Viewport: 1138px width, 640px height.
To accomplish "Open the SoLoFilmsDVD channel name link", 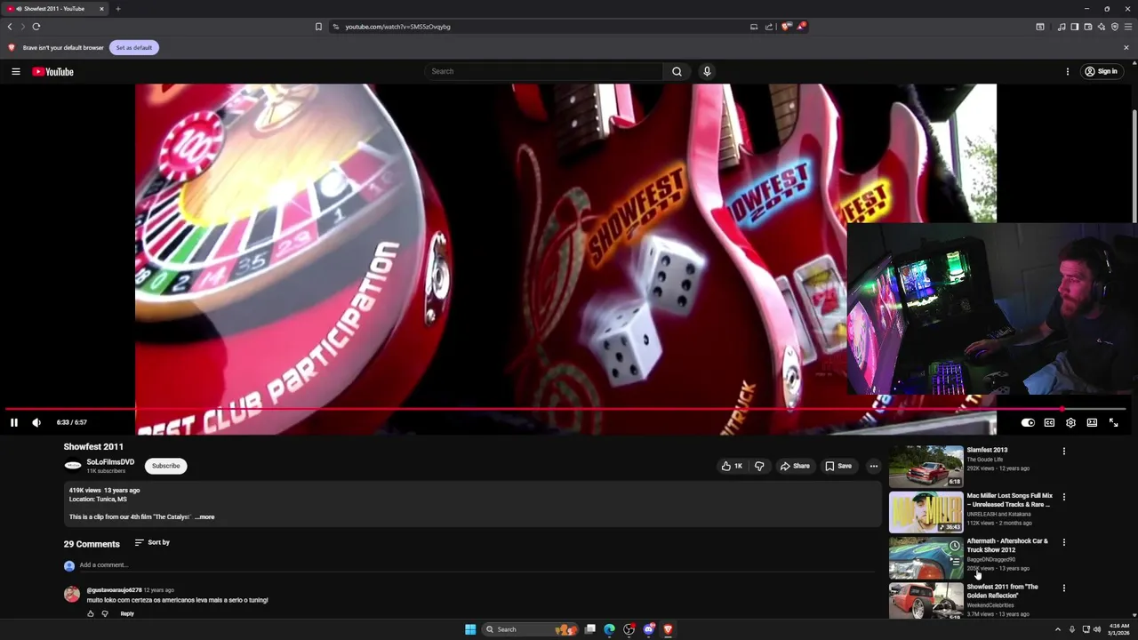I will (x=110, y=462).
